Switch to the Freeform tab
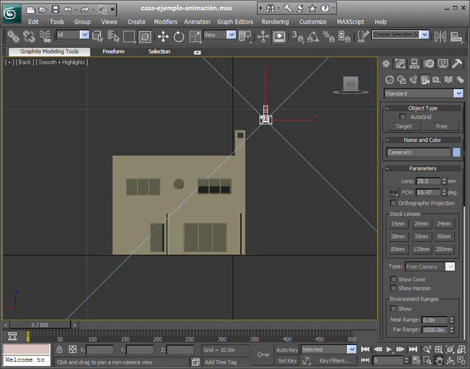This screenshot has height=369, width=470. click(x=113, y=51)
